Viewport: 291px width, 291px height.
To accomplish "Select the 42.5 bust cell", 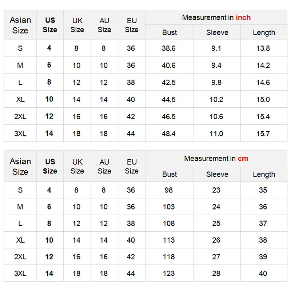I will 169,82.
